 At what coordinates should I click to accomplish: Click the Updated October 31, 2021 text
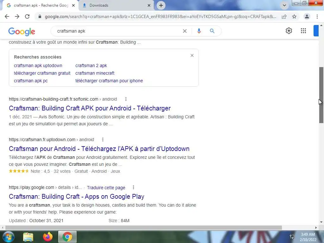click(x=36, y=221)
